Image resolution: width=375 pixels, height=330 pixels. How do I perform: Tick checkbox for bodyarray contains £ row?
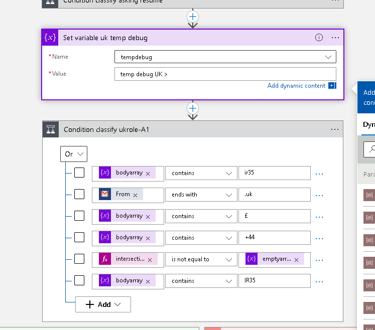point(79,216)
